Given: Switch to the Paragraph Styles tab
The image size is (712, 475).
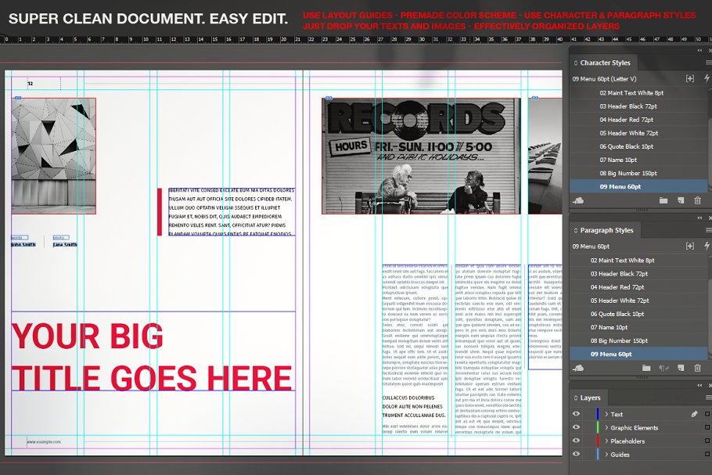Looking at the screenshot, I should pyautogui.click(x=606, y=230).
